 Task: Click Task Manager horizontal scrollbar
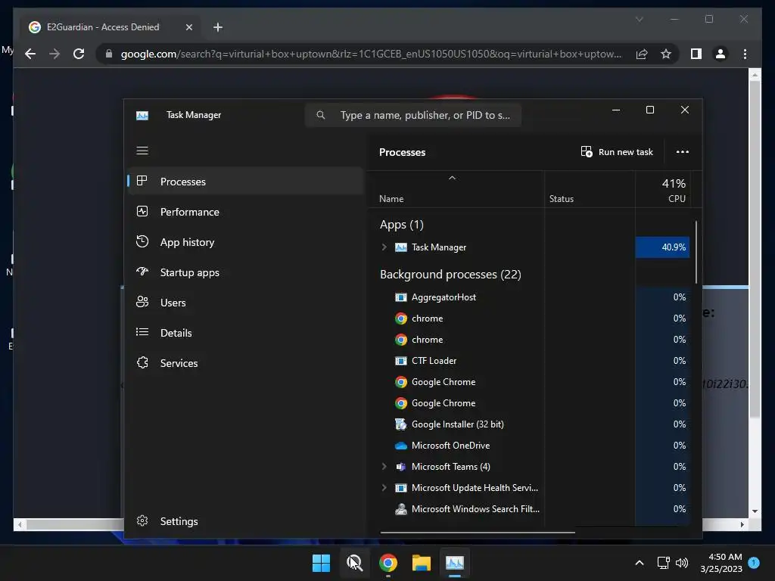[x=478, y=533]
